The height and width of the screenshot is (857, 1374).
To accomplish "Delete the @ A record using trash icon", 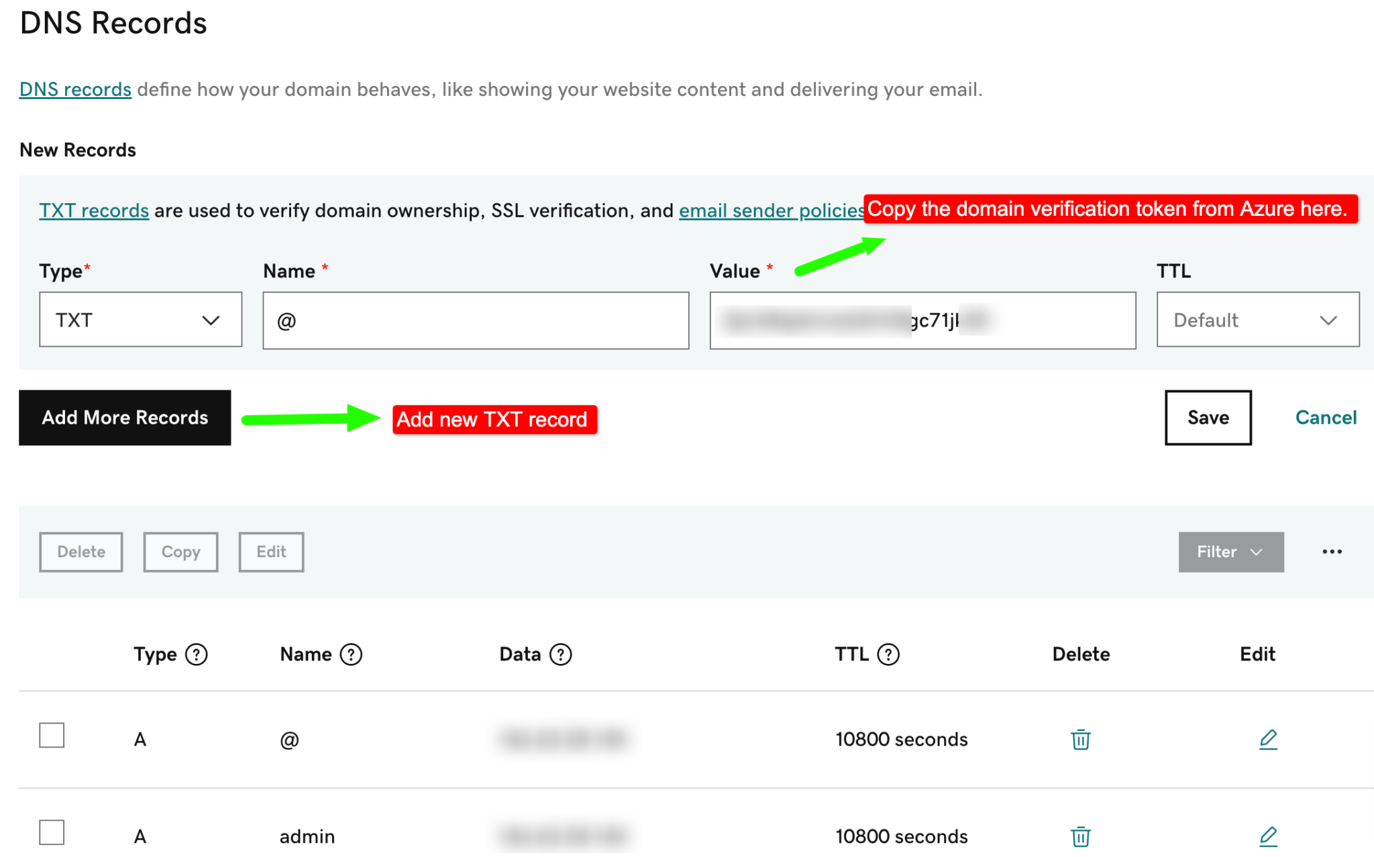I will 1079,739.
